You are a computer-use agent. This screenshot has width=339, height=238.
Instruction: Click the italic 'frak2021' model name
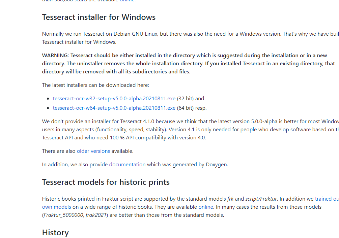coord(96,215)
